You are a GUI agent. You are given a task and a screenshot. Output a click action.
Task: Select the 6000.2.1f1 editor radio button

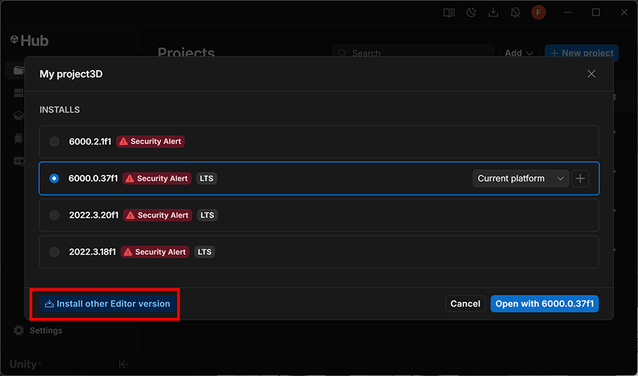click(54, 141)
